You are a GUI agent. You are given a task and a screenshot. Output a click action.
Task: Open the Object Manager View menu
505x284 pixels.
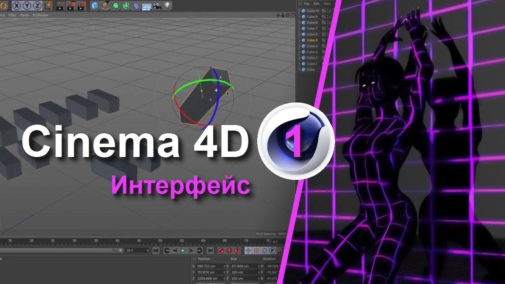pos(327,4)
